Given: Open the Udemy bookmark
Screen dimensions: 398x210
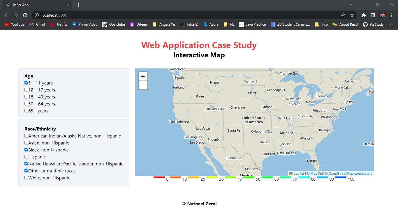Looking at the screenshot, I should [139, 24].
